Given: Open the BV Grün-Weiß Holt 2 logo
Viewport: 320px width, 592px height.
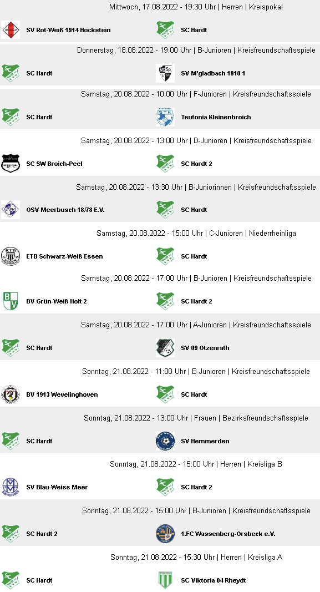Looking at the screenshot, I should [11, 301].
